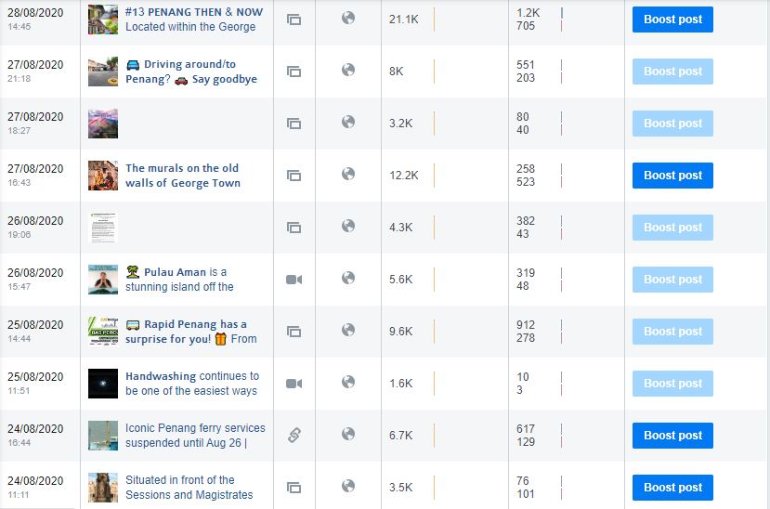Boost the George Town murals post
The width and height of the screenshot is (770, 509).
672,176
